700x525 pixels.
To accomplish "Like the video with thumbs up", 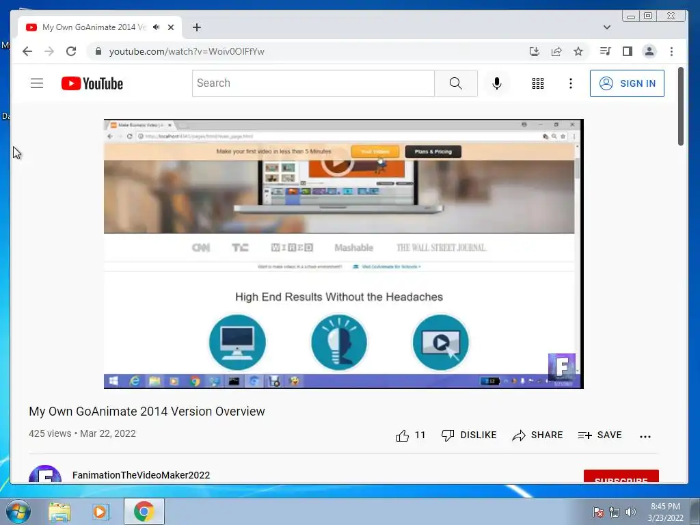I will pos(403,435).
